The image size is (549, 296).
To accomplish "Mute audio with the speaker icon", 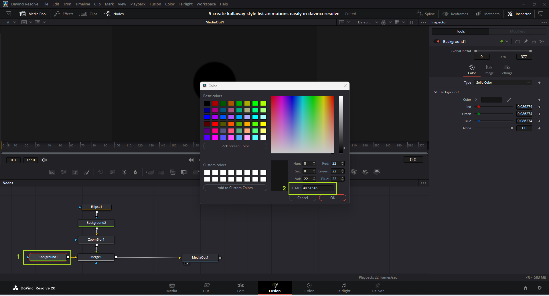I will tap(44, 160).
